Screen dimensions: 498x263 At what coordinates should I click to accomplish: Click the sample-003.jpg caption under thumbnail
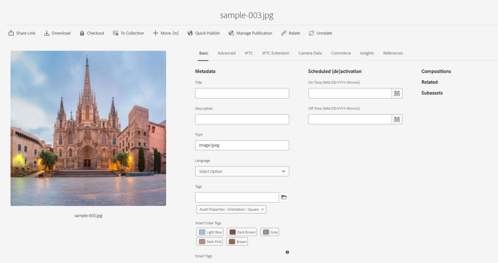88,215
